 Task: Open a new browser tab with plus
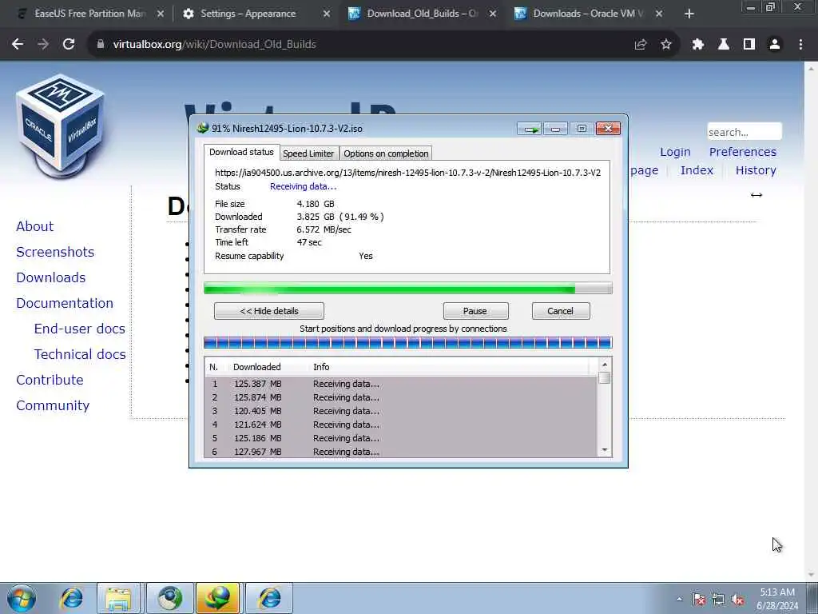689,14
